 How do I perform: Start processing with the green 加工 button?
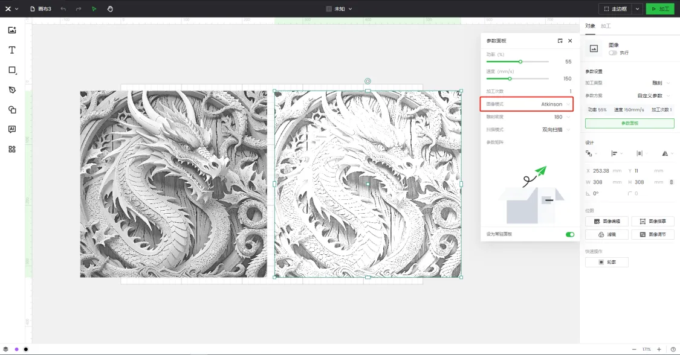(x=660, y=8)
